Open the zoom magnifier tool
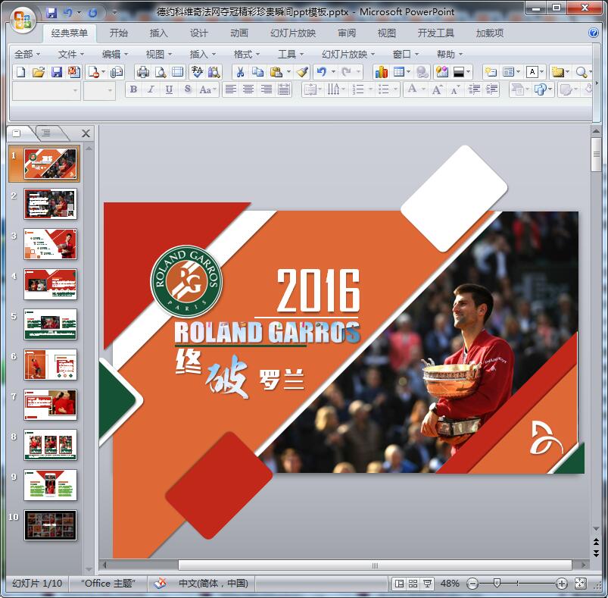This screenshot has height=598, width=608. click(x=581, y=72)
